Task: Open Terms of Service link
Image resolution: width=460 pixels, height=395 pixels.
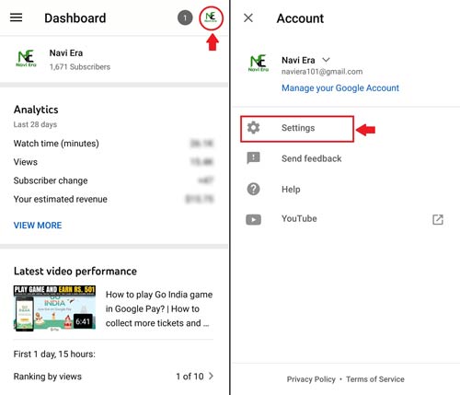Action: [x=375, y=379]
